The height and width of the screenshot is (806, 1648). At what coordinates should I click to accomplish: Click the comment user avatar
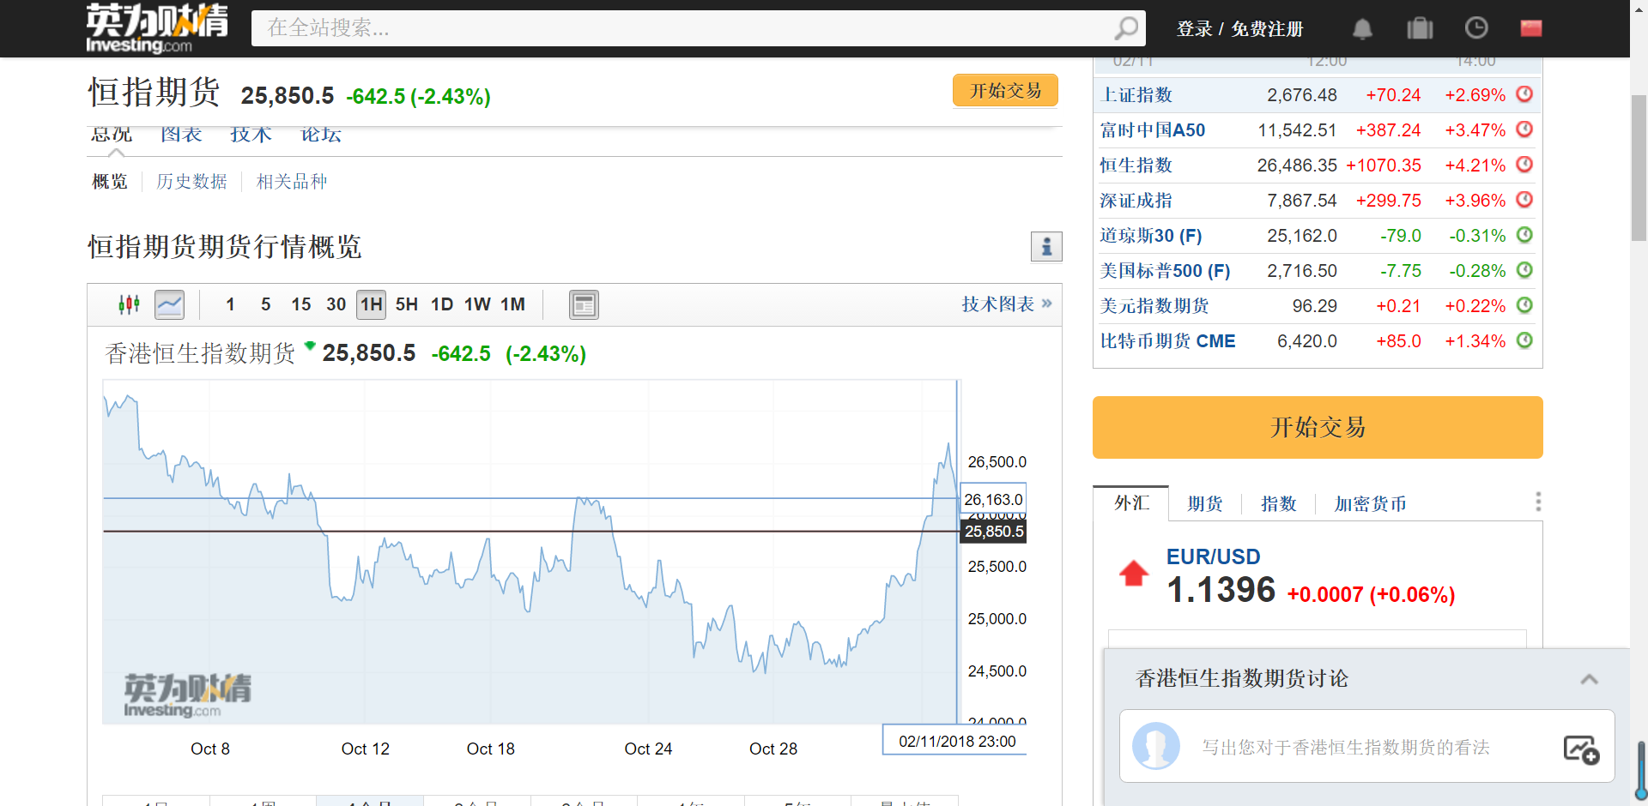(x=1155, y=746)
